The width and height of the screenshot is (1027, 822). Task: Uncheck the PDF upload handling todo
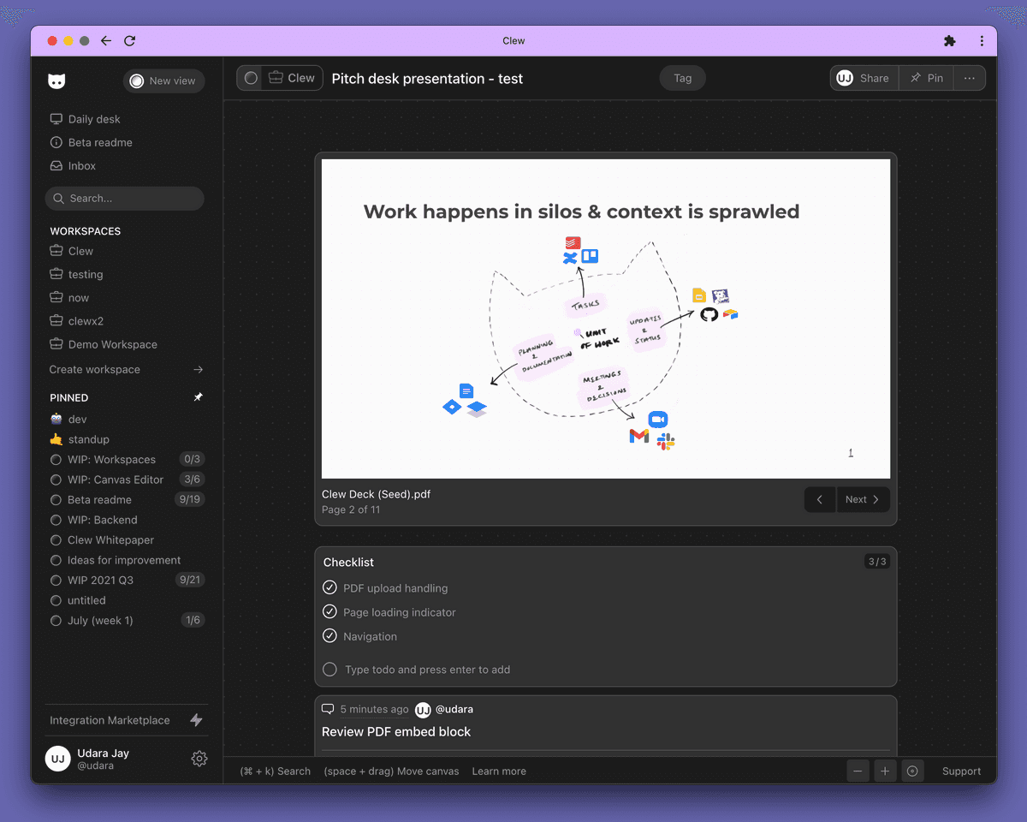329,587
